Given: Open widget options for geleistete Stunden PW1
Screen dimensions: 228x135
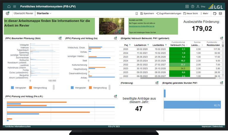Looking at the screenshot, I should click(x=221, y=83).
